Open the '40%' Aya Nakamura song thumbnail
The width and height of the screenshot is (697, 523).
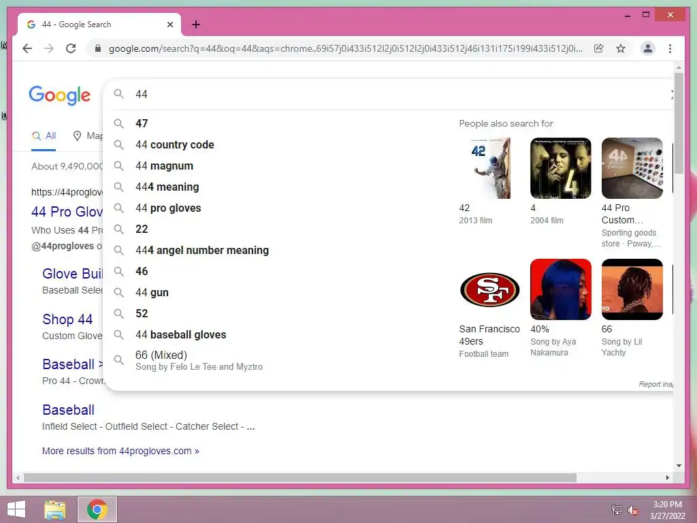(561, 289)
